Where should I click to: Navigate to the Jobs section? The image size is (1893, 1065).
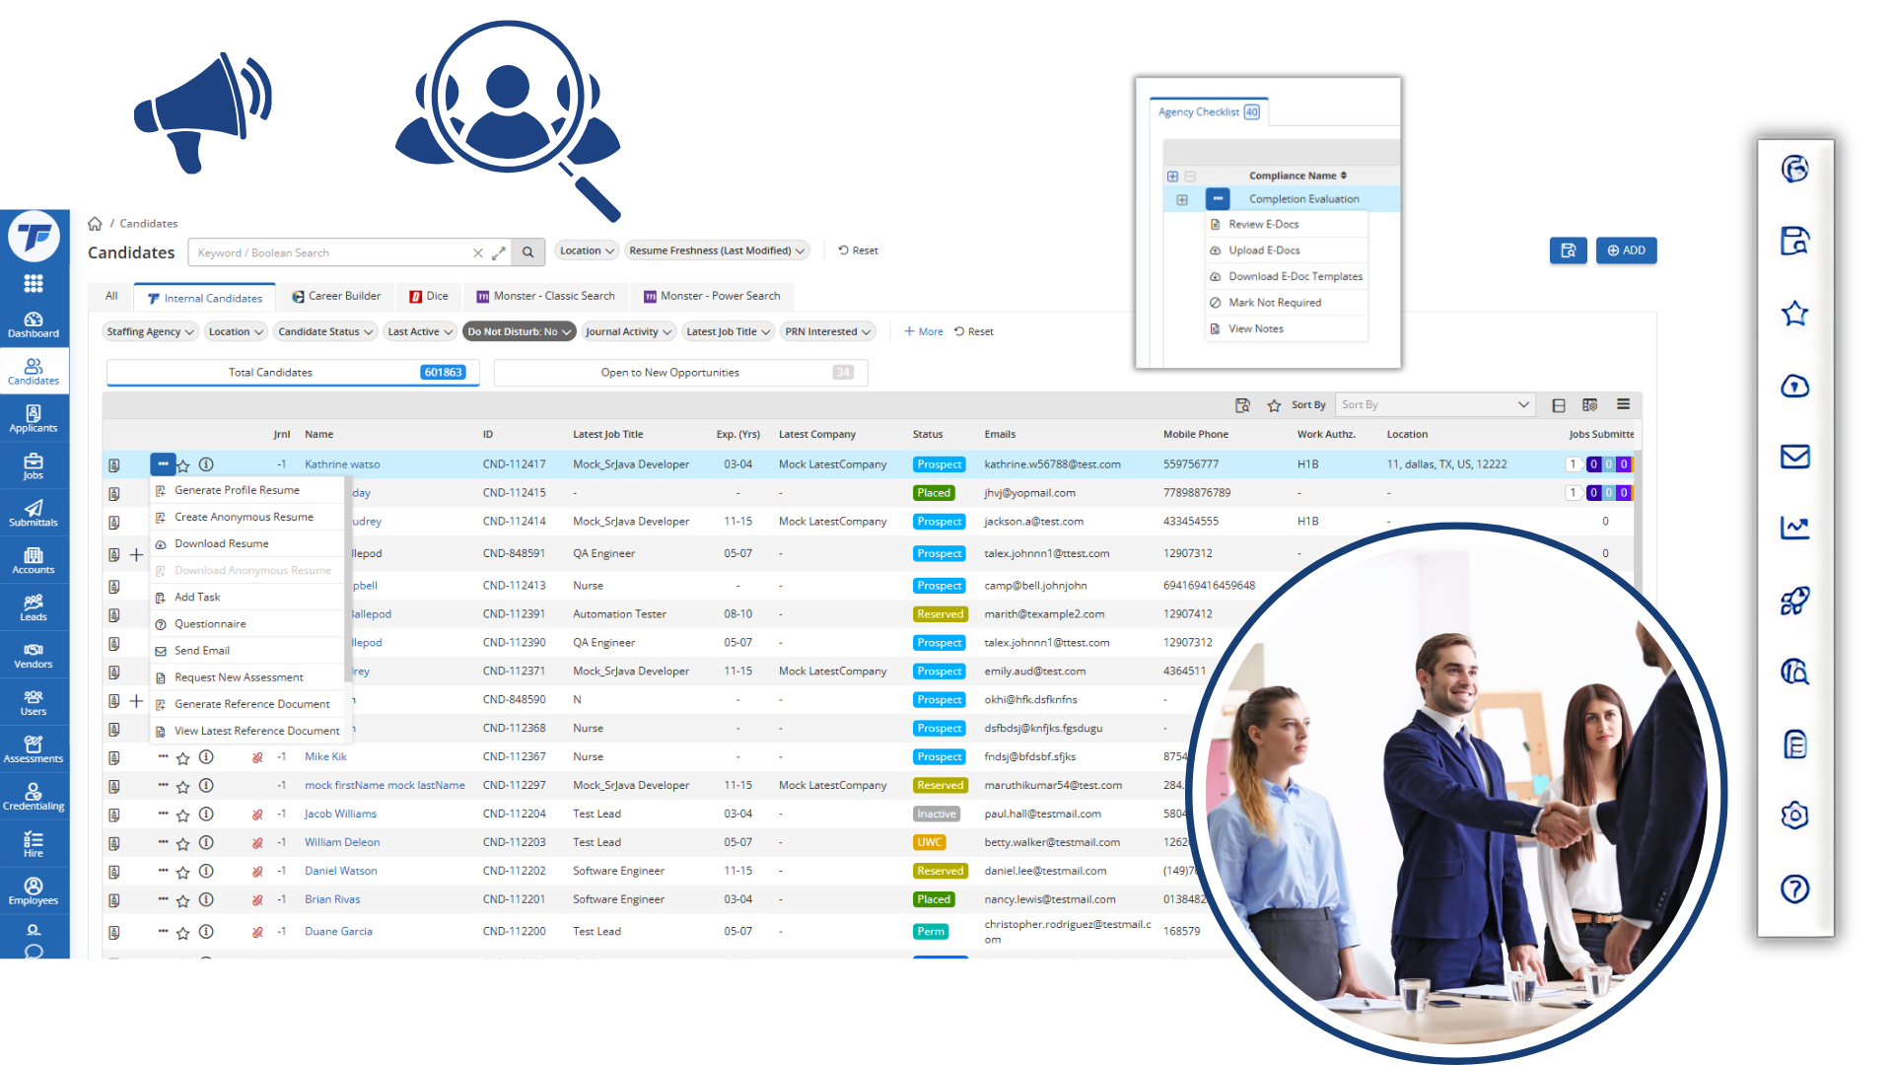coord(34,465)
